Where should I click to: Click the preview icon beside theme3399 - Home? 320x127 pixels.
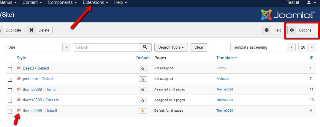[19, 89]
